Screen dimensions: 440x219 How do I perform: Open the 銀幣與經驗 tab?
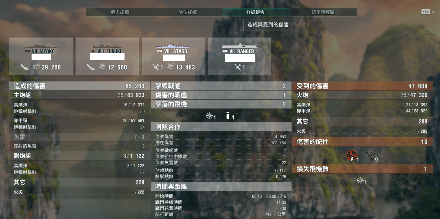323,12
